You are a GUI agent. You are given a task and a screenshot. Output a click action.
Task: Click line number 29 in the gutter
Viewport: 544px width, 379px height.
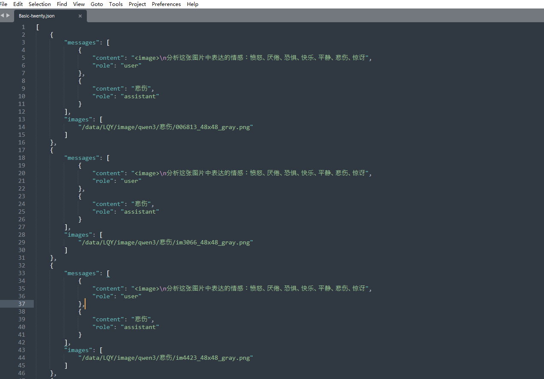(x=21, y=242)
